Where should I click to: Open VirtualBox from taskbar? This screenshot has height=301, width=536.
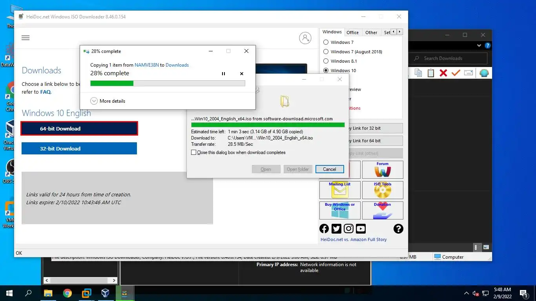click(x=105, y=293)
